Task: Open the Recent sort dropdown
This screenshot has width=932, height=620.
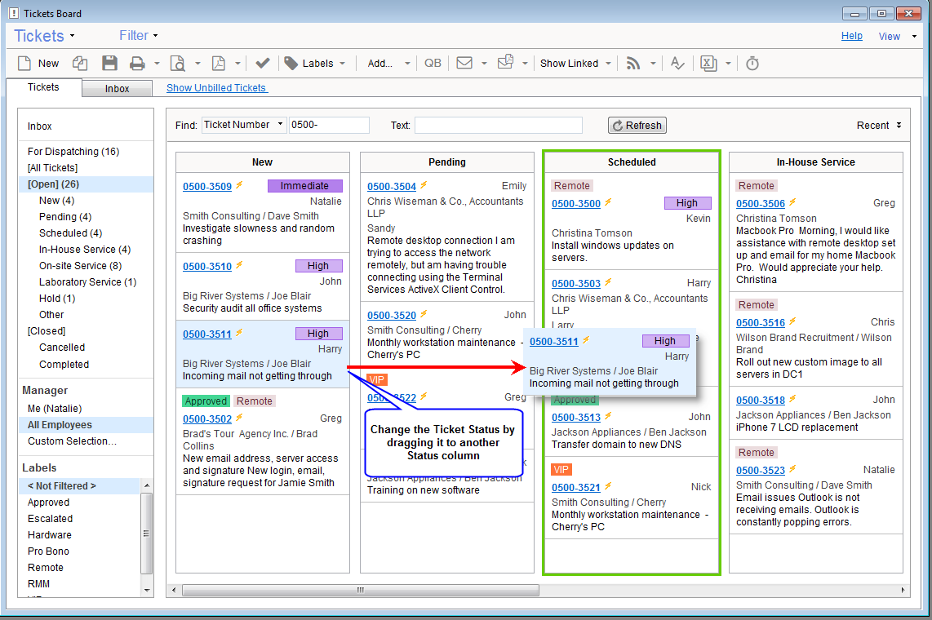Action: click(879, 126)
